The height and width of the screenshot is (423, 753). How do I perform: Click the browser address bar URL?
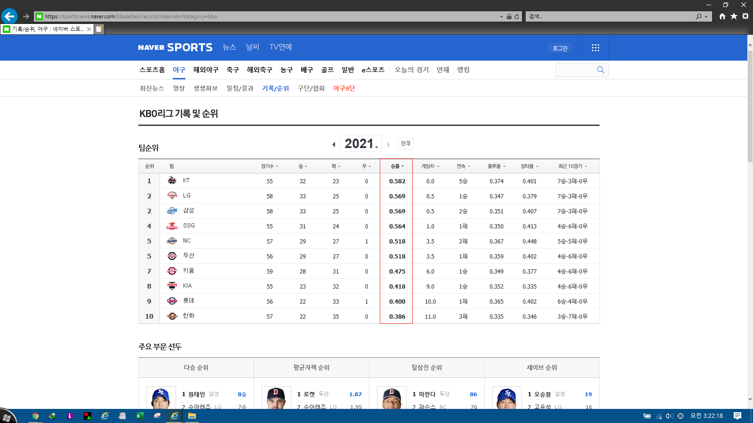131,16
